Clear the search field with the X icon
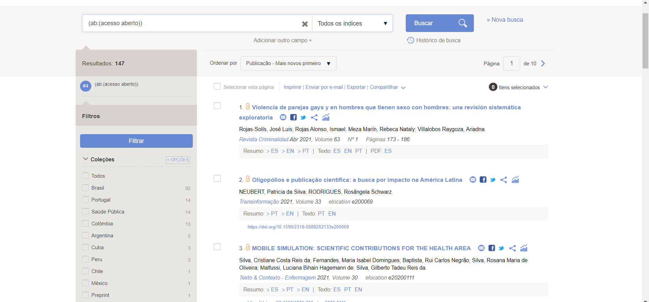The height and width of the screenshot is (302, 649). point(305,24)
